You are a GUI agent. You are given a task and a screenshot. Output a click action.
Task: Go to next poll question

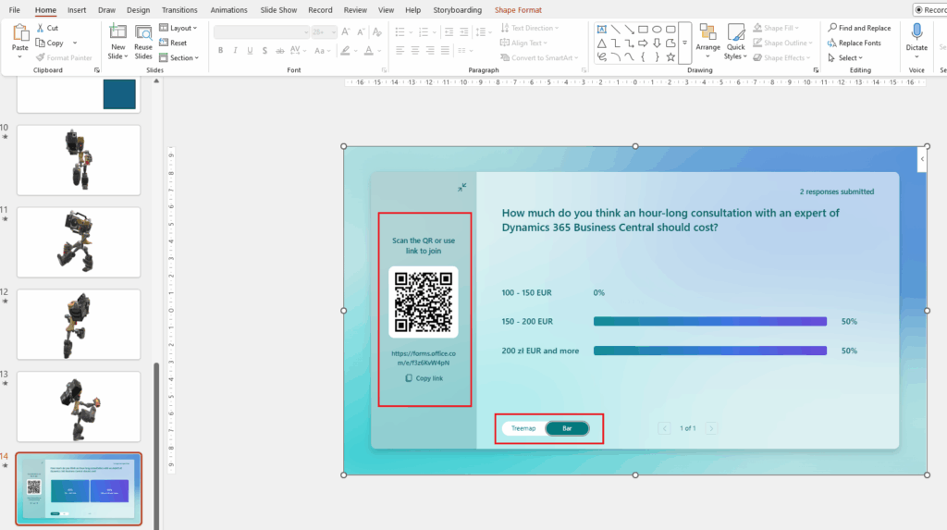711,428
